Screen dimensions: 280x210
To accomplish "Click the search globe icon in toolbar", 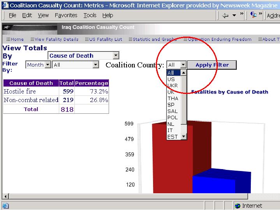I will coord(254,15).
